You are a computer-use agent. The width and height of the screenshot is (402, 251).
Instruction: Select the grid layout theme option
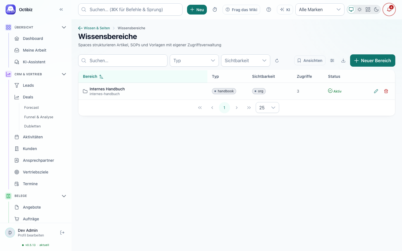tap(368, 9)
